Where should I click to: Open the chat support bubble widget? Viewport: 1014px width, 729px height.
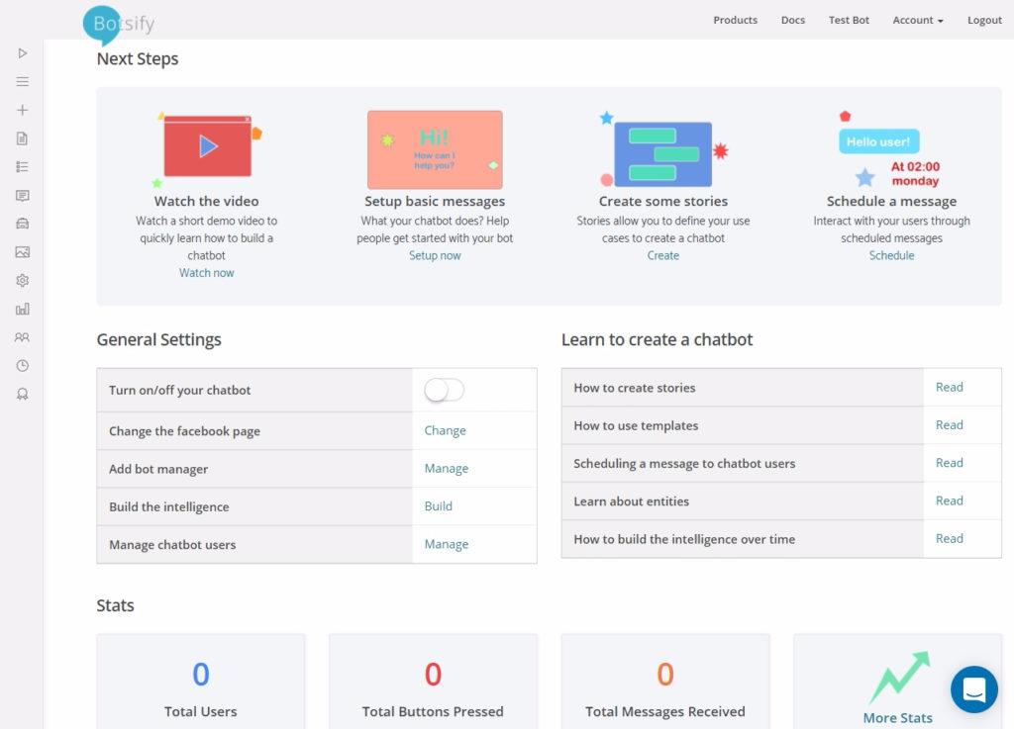pyautogui.click(x=973, y=689)
